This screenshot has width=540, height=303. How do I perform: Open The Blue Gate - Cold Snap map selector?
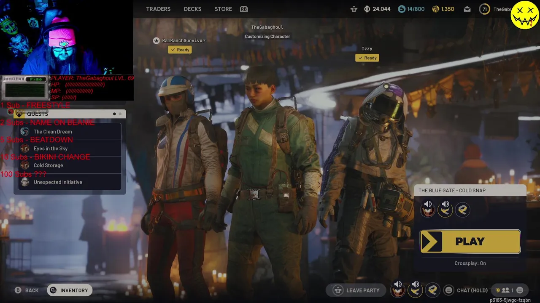click(x=470, y=191)
